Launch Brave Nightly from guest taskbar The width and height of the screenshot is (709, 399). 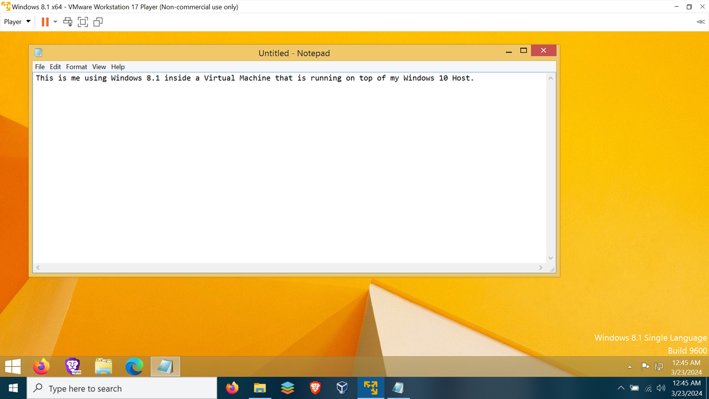click(73, 366)
